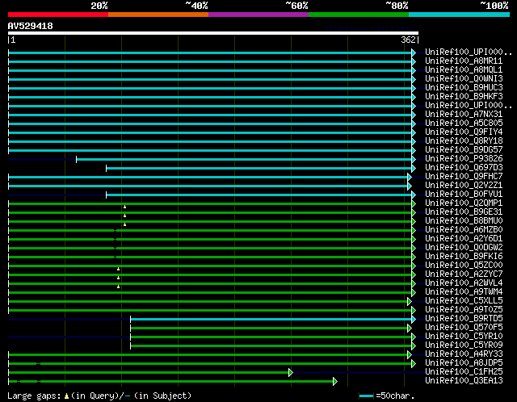This screenshot has width=517, height=402.
Task: Select the white AV529418 query bar
Action: 213,33
